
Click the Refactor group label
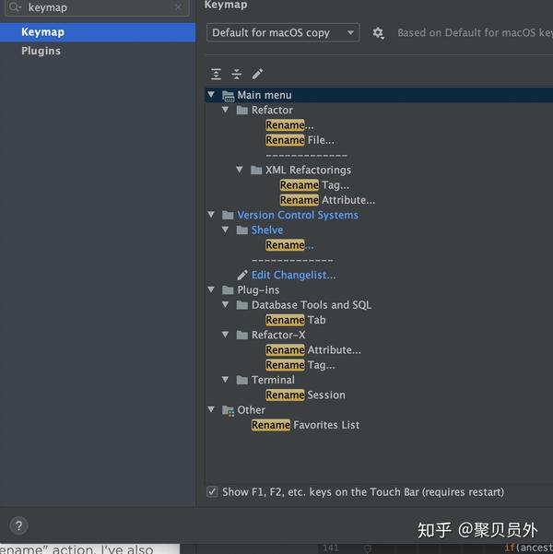272,111
